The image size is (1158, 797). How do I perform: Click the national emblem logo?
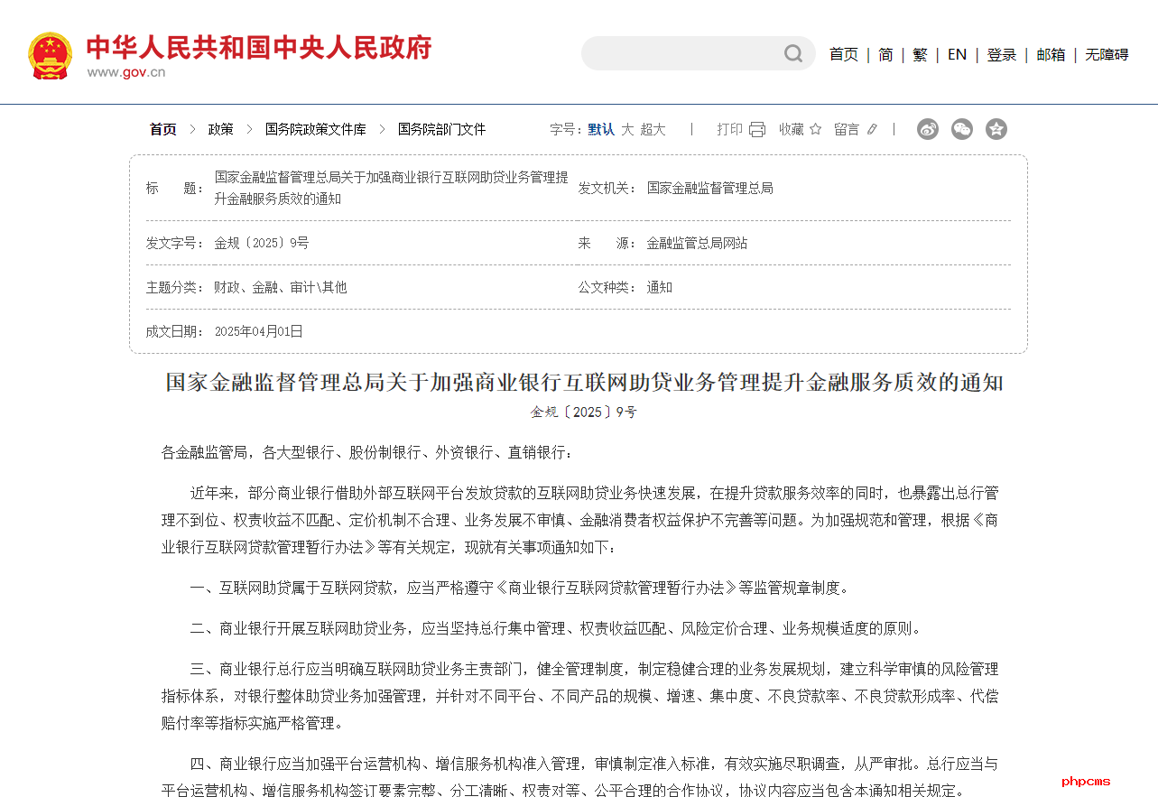coord(50,56)
